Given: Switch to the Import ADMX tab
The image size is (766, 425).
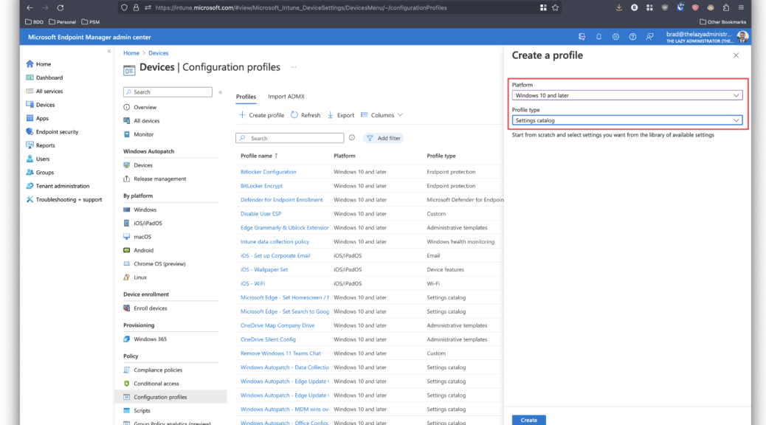Looking at the screenshot, I should [x=286, y=97].
